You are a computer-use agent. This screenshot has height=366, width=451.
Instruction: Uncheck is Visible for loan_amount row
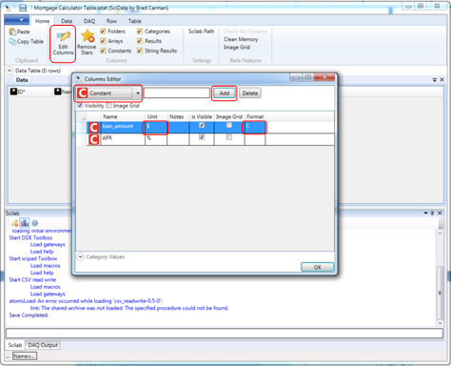coord(202,125)
